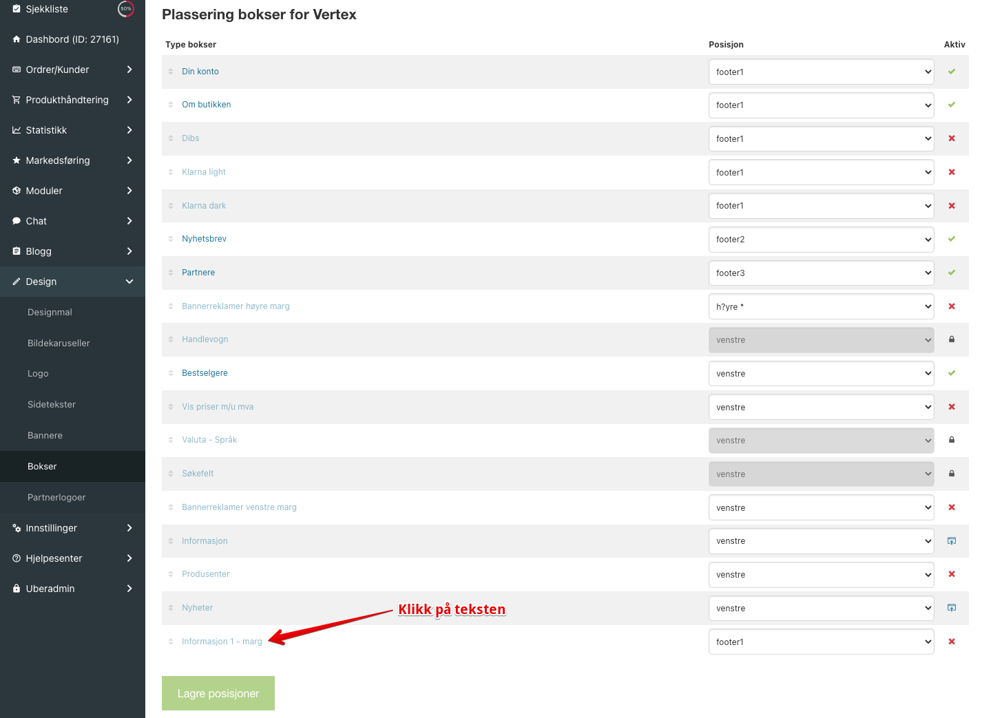Click the popup icon in Nyheter row
This screenshot has width=982, height=718.
[x=952, y=608]
